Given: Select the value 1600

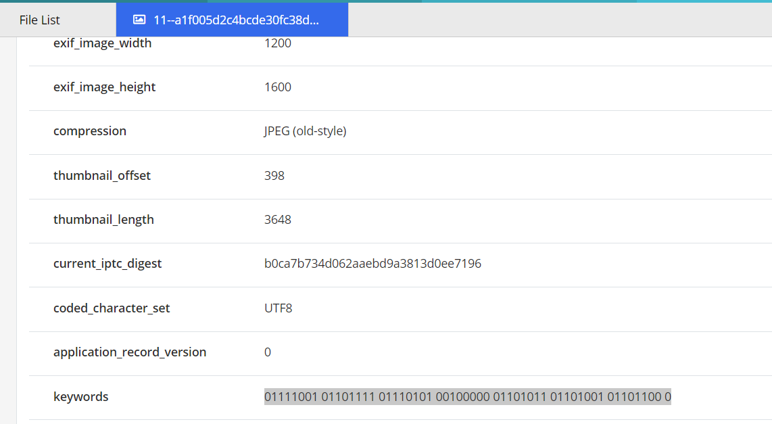Looking at the screenshot, I should pos(278,87).
